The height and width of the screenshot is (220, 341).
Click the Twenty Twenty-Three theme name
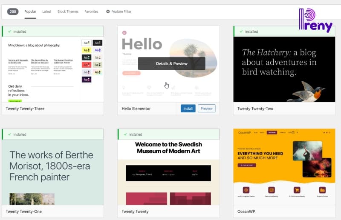25,109
